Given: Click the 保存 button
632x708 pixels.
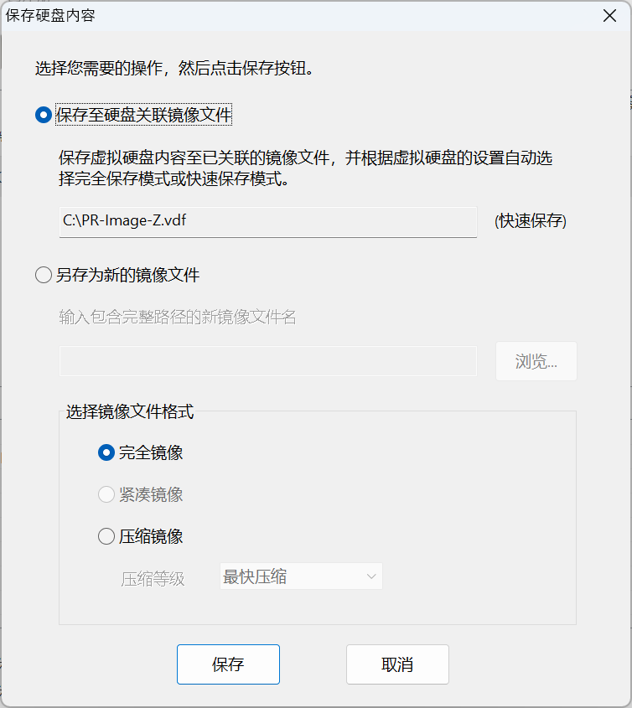Looking at the screenshot, I should pyautogui.click(x=228, y=664).
